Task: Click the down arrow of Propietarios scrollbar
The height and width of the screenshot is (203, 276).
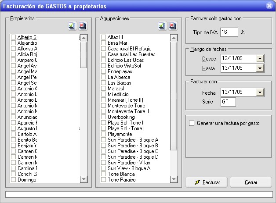Action: point(84,179)
